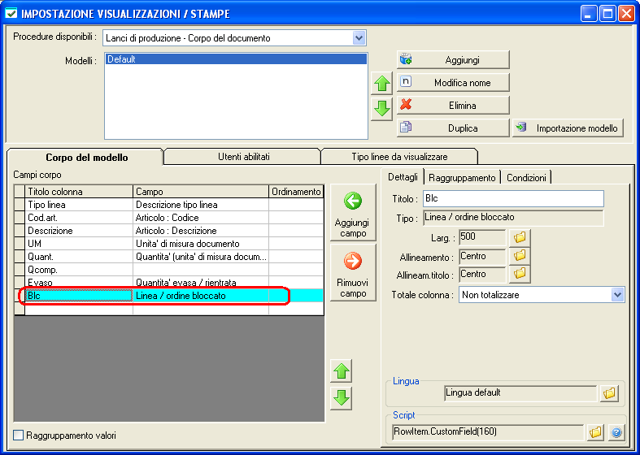Select the Quant. row
Screen dimensions: 640x455
click(168, 257)
